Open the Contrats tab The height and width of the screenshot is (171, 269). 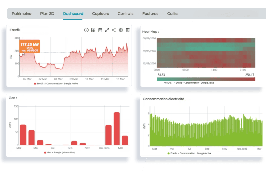click(126, 14)
